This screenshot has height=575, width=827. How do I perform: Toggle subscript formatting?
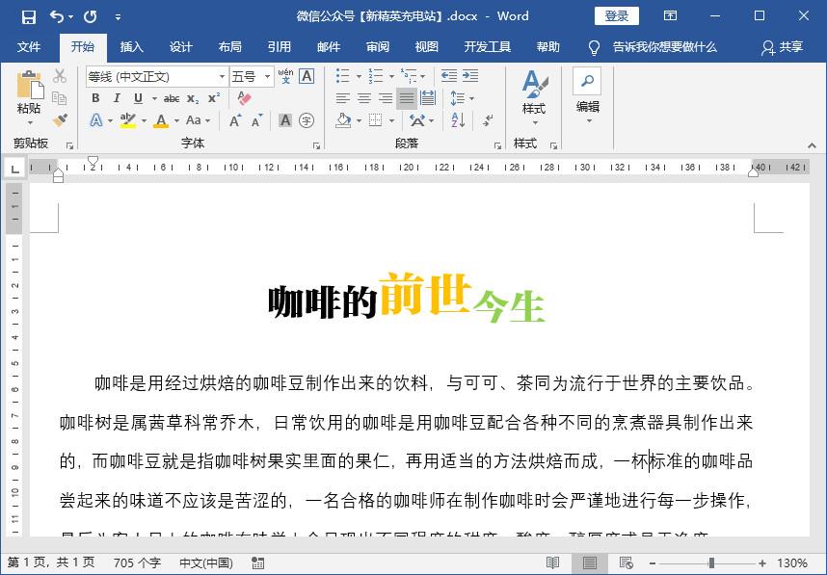coord(193,98)
